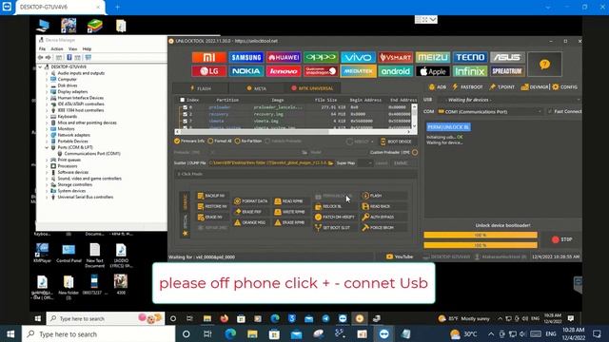Choose the Nokia brand tile
The width and height of the screenshot is (609, 342).
point(246,71)
